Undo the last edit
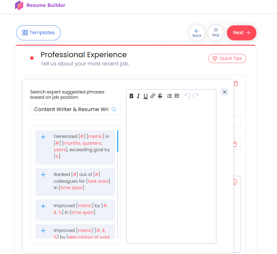This screenshot has height=254, width=277. 188,96
